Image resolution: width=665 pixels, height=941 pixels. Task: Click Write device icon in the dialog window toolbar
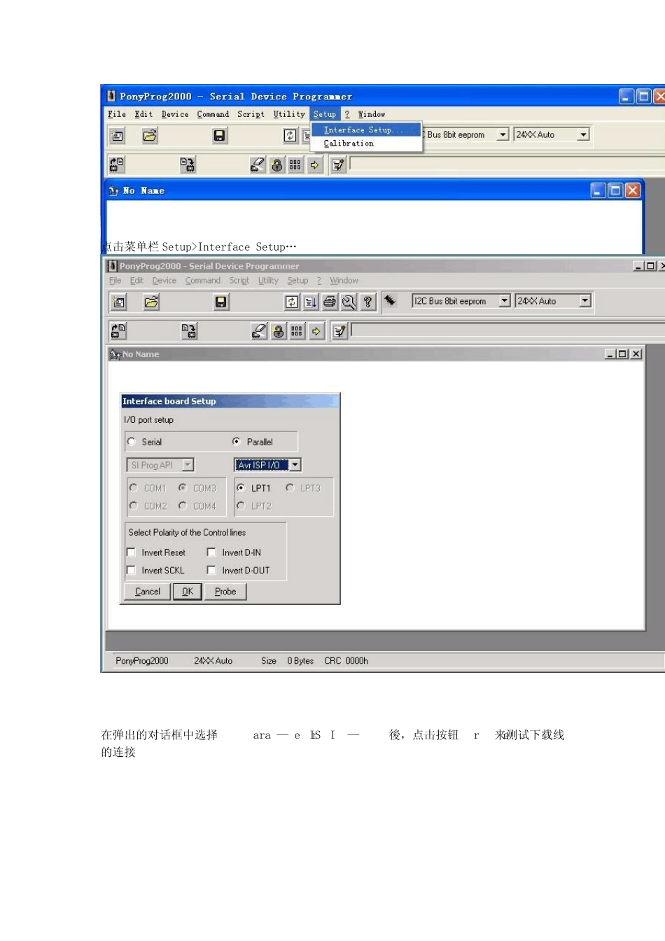(x=189, y=330)
